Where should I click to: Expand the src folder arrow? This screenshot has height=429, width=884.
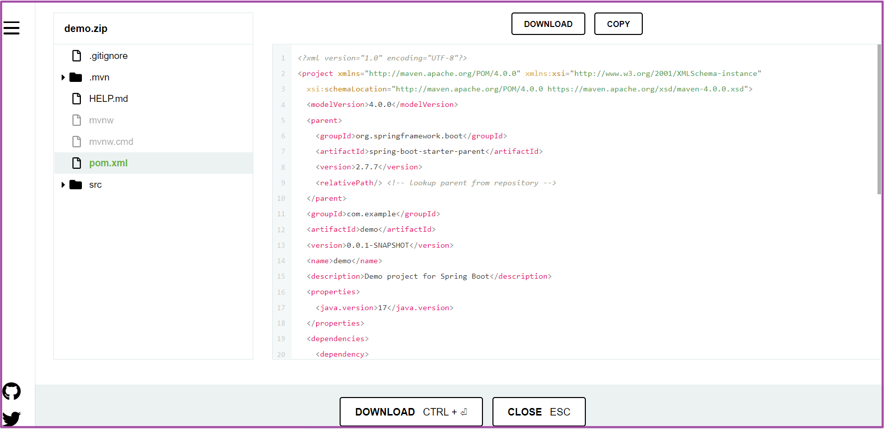click(63, 184)
